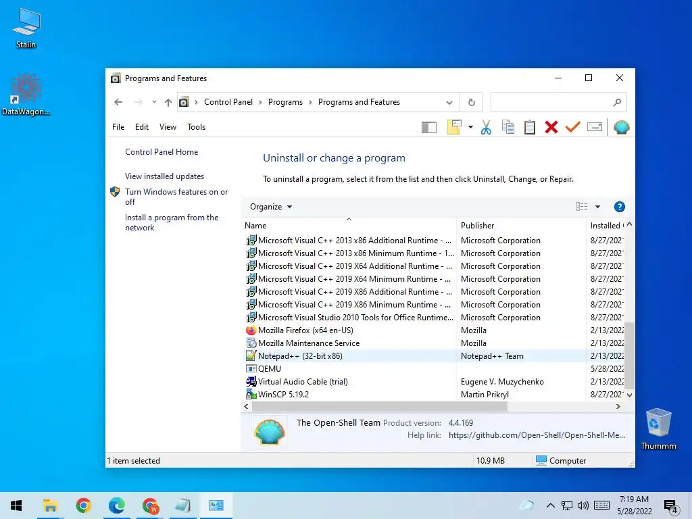The image size is (692, 519).
Task: Sort list by Publisher column header
Action: [521, 226]
